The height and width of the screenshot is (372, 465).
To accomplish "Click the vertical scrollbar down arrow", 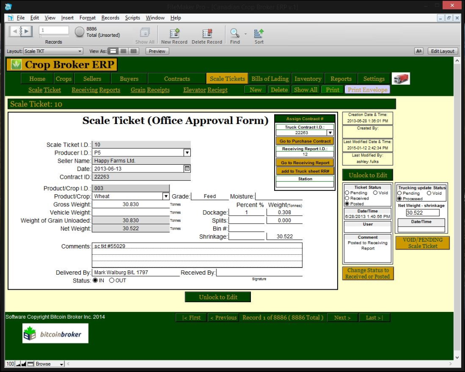I will 457,357.
